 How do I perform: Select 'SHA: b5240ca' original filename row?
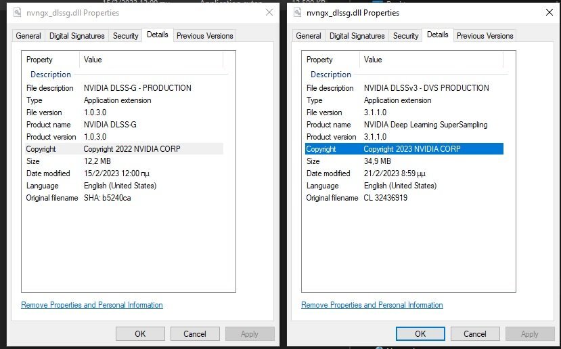coord(124,198)
